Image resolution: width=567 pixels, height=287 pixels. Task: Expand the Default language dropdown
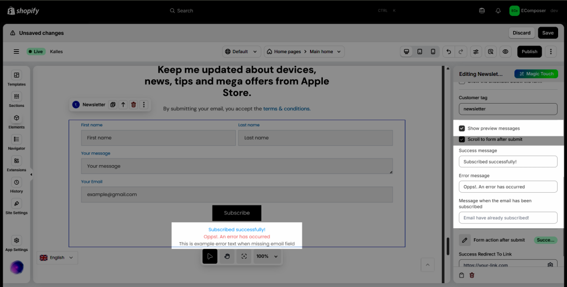(241, 52)
